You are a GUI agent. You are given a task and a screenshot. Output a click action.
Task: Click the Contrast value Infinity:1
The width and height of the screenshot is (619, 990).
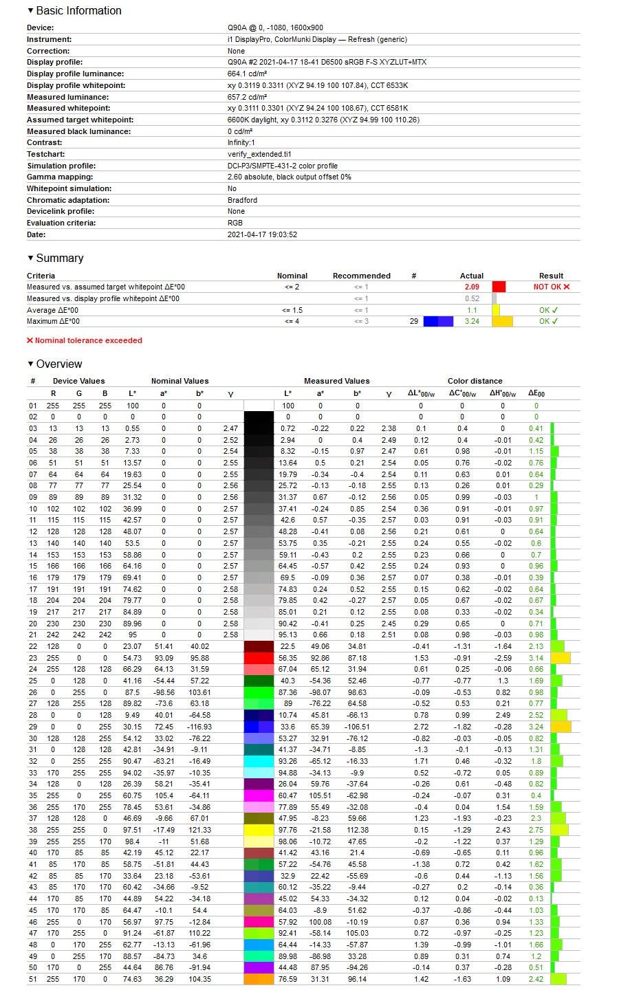pyautogui.click(x=241, y=142)
